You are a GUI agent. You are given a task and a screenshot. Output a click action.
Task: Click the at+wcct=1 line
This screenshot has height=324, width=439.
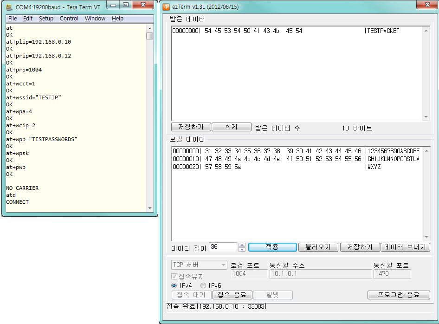pyautogui.click(x=21, y=84)
